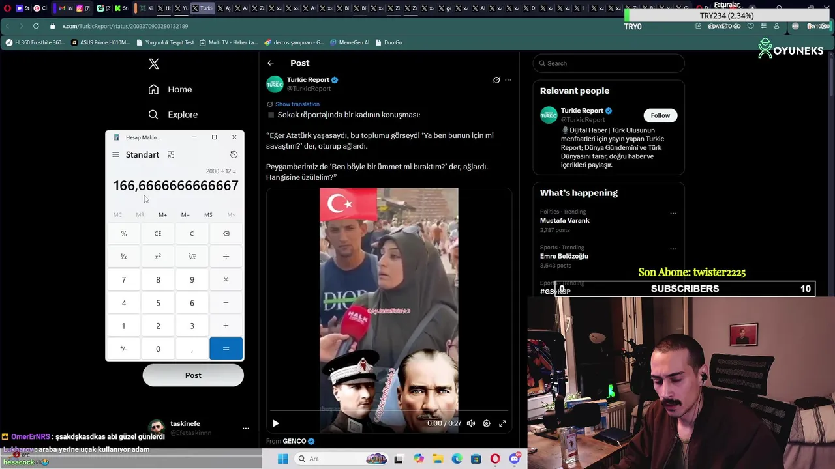Go to Home in X sidebar

(x=170, y=89)
